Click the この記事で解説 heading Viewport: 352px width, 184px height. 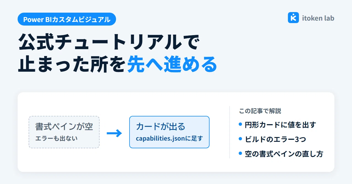click(260, 111)
